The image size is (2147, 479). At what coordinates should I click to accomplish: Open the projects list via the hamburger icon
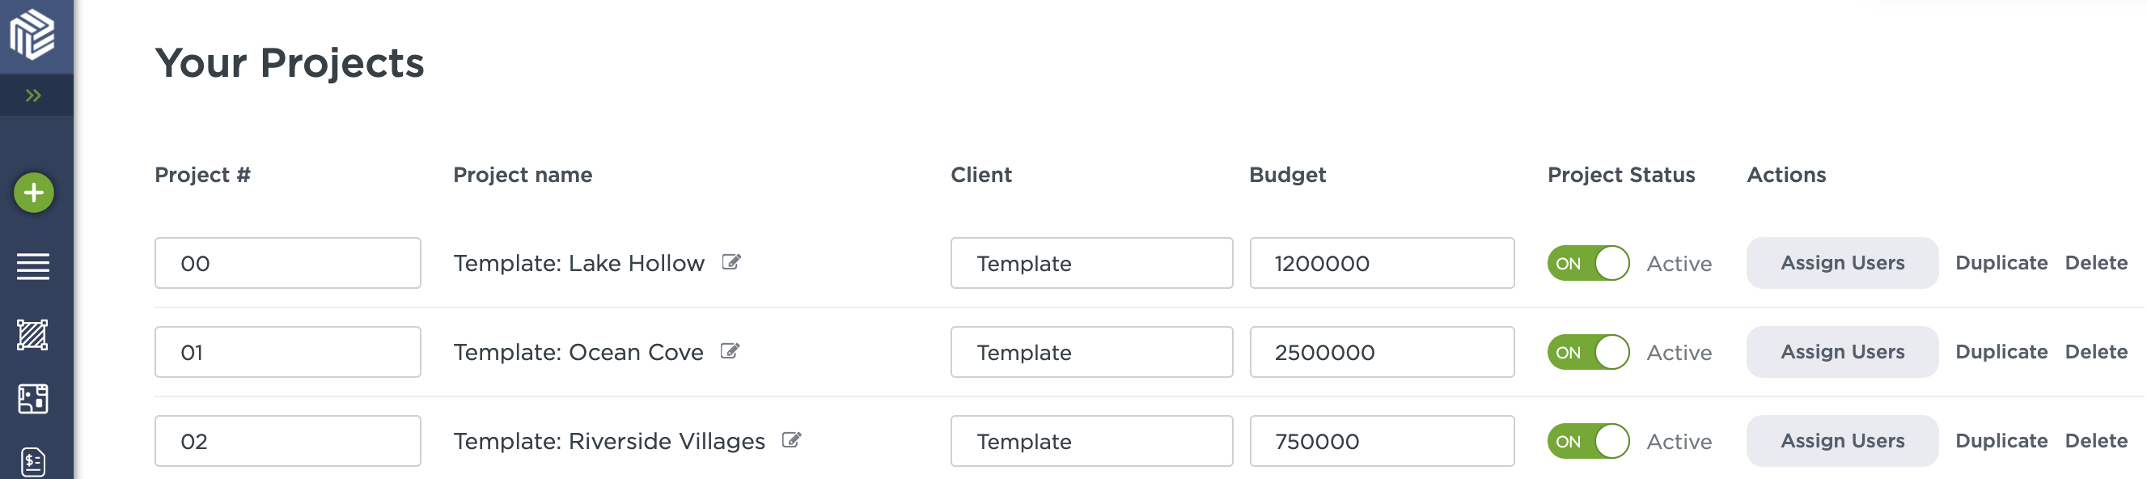pos(33,267)
